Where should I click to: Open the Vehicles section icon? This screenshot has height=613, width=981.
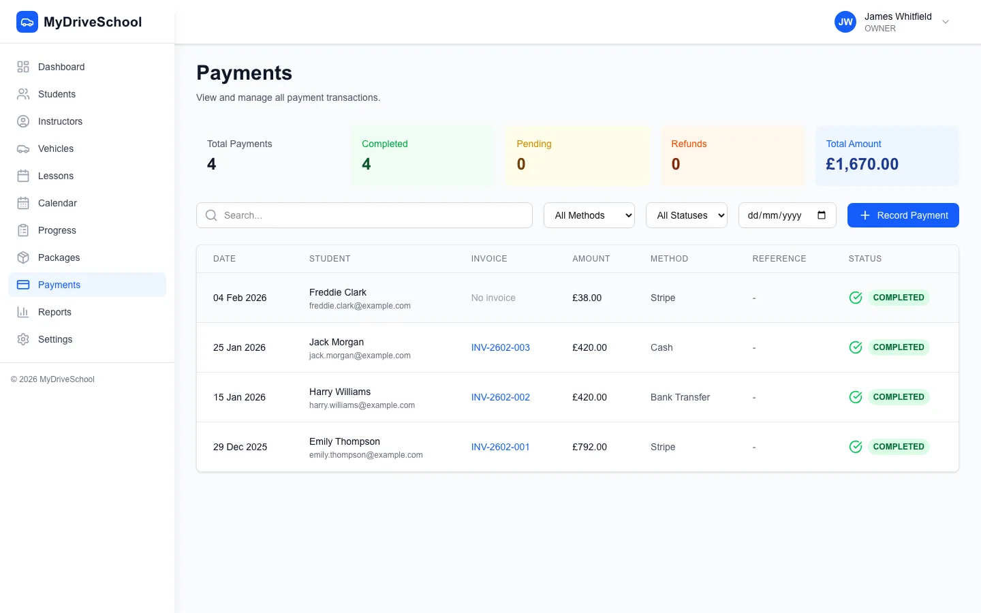[x=22, y=148]
